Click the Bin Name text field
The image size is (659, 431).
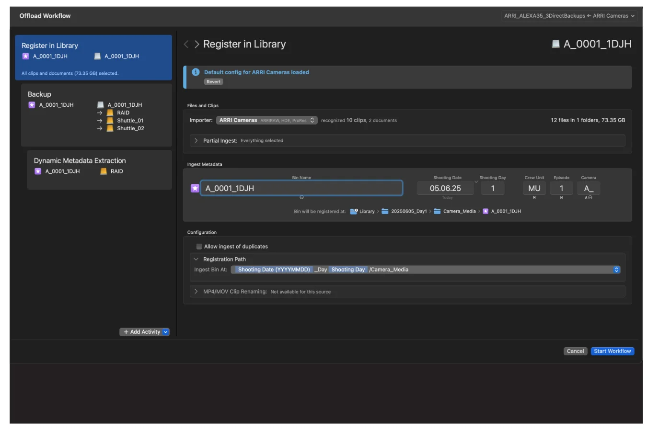[301, 188]
